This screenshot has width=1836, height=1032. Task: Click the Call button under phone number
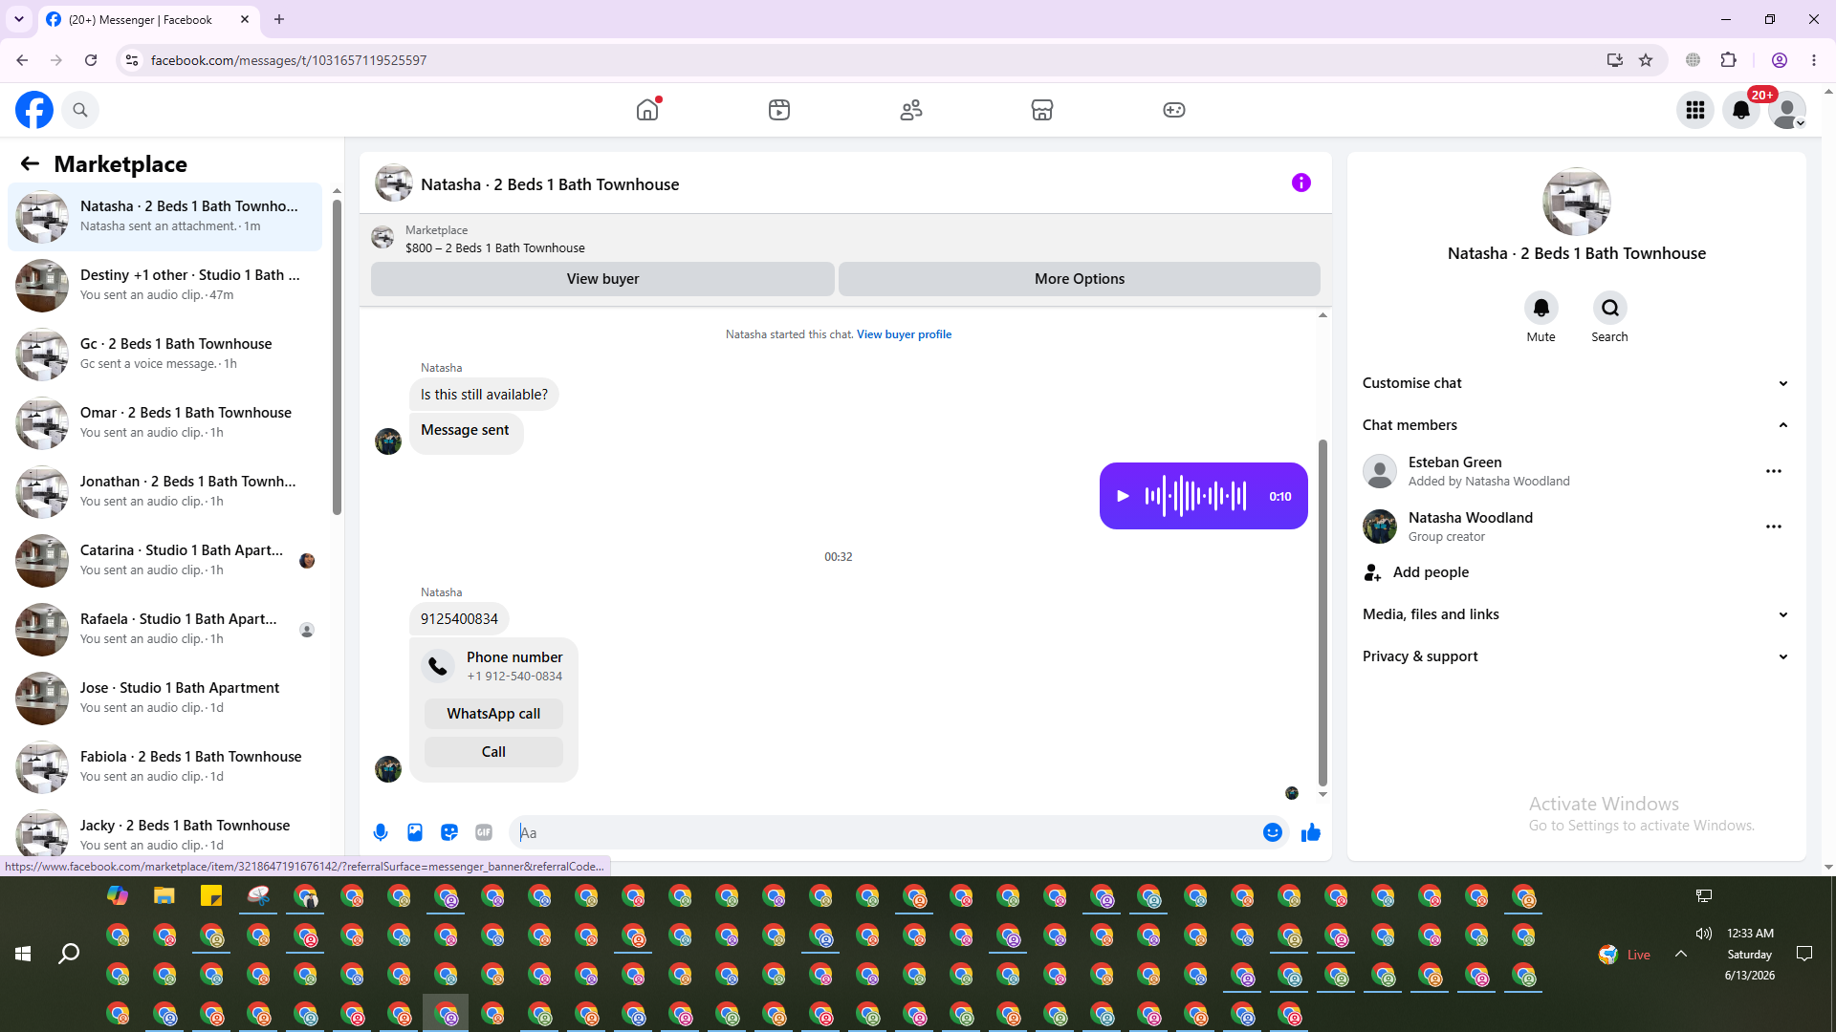[x=493, y=752]
